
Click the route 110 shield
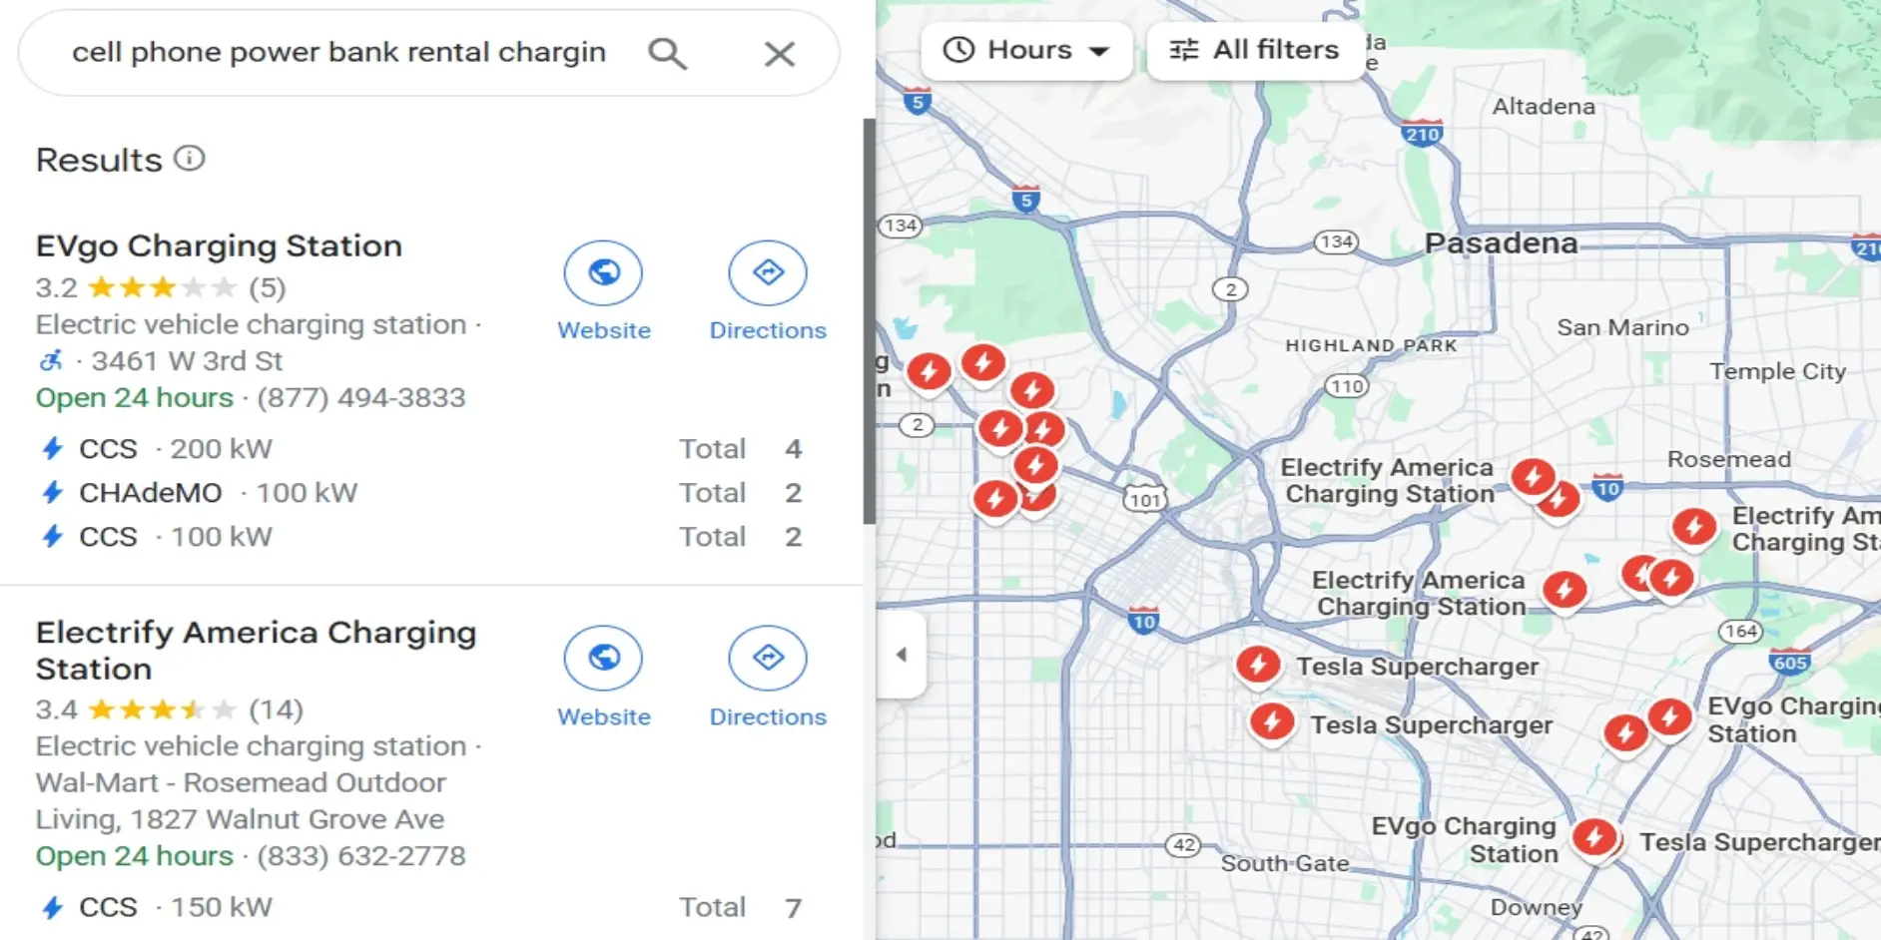click(1346, 386)
